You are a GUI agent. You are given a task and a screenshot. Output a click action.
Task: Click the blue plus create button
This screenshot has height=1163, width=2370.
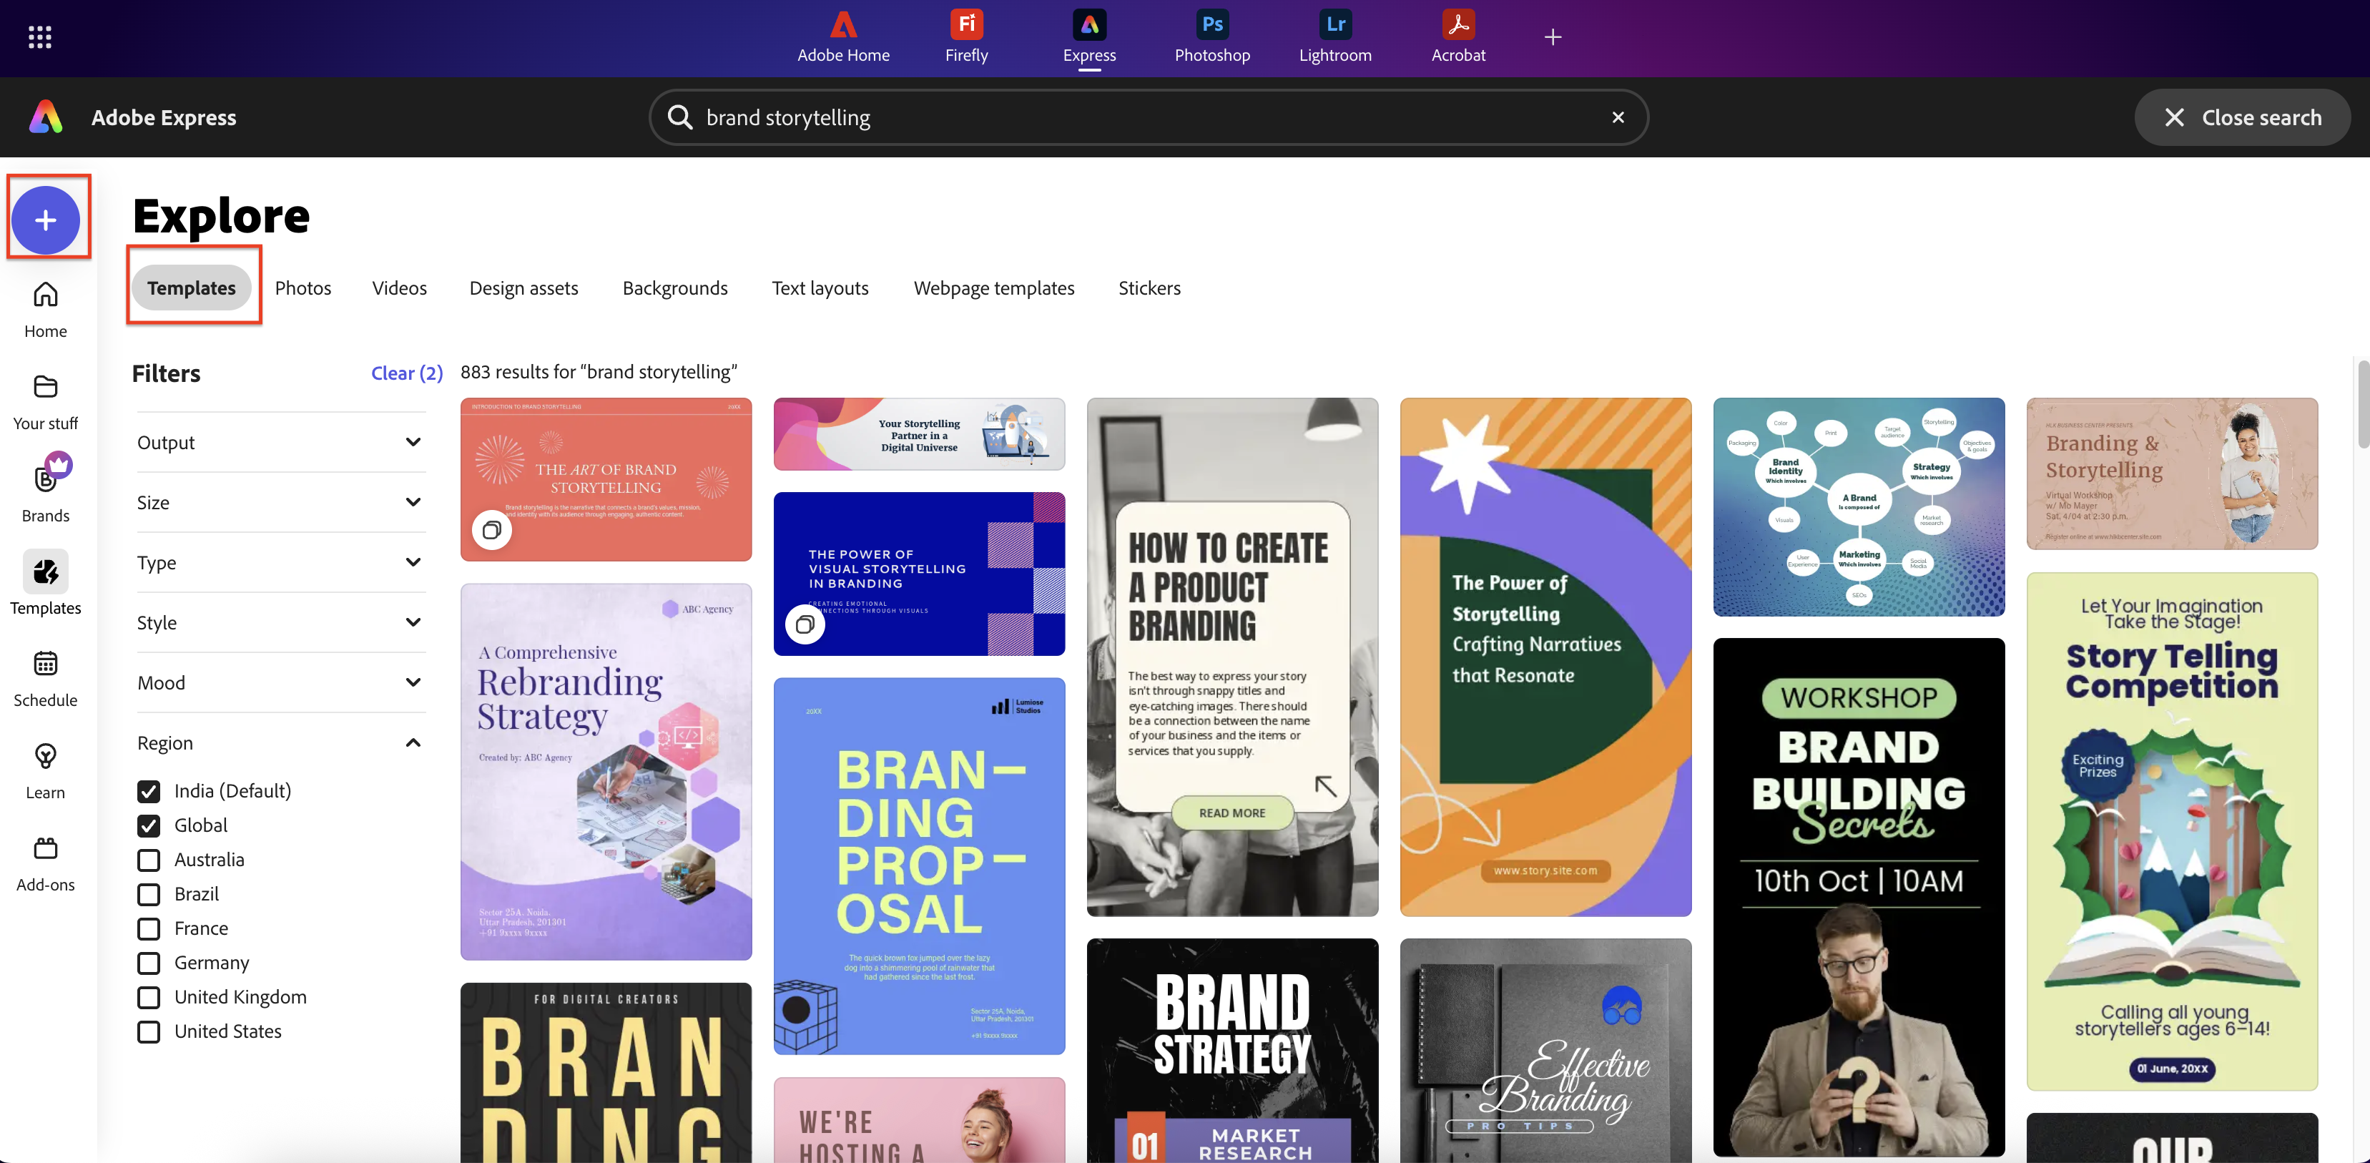pos(46,220)
